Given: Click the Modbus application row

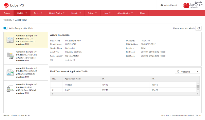Looking at the screenshot, I should 124,85.
